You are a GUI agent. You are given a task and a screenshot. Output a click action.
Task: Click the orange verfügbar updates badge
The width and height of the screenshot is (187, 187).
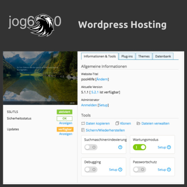point(65,129)
